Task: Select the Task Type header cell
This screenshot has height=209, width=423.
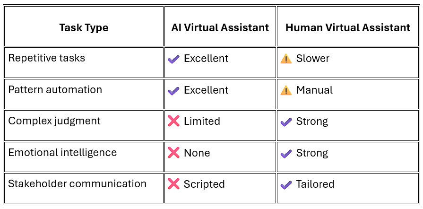Action: pos(84,26)
